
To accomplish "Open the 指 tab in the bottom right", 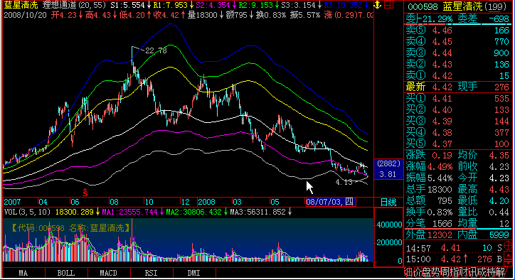I will coord(455,272).
